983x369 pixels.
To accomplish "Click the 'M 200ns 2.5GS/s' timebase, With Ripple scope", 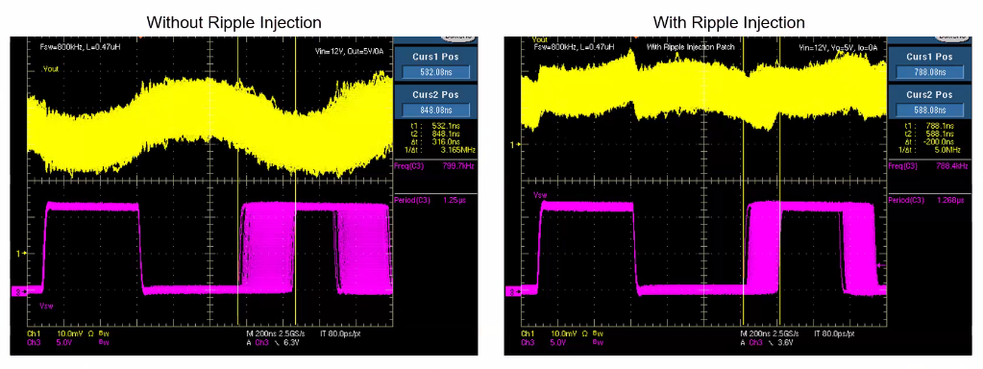I will pyautogui.click(x=771, y=334).
